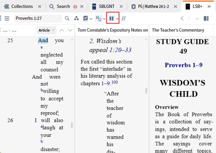The width and height of the screenshot is (216, 153).
Task: Click the STUDY GUIDE 49 heading
Action: click(183, 47)
